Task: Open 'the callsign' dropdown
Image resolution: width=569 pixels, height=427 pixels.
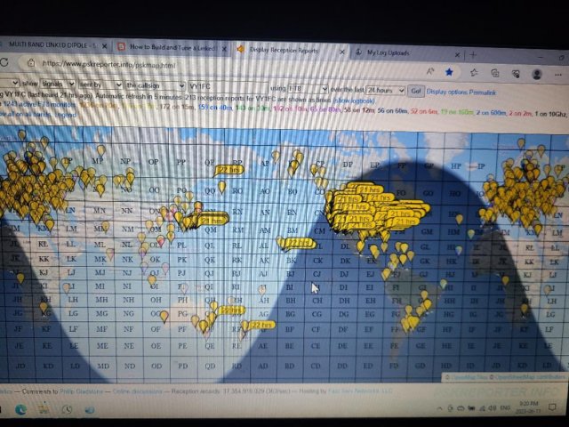Action: (155, 85)
